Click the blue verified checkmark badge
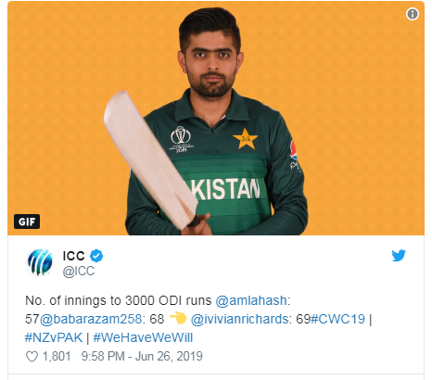 [x=96, y=256]
